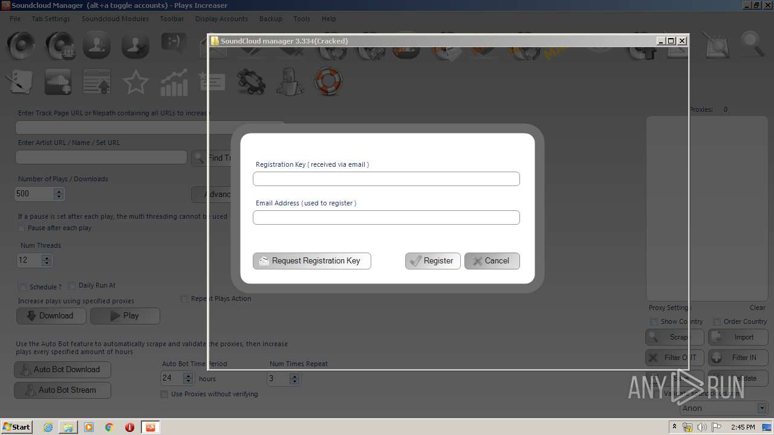
Task: Focus the Email Address field
Action: coord(386,217)
